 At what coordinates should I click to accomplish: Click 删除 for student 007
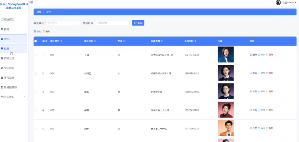coord(269,128)
